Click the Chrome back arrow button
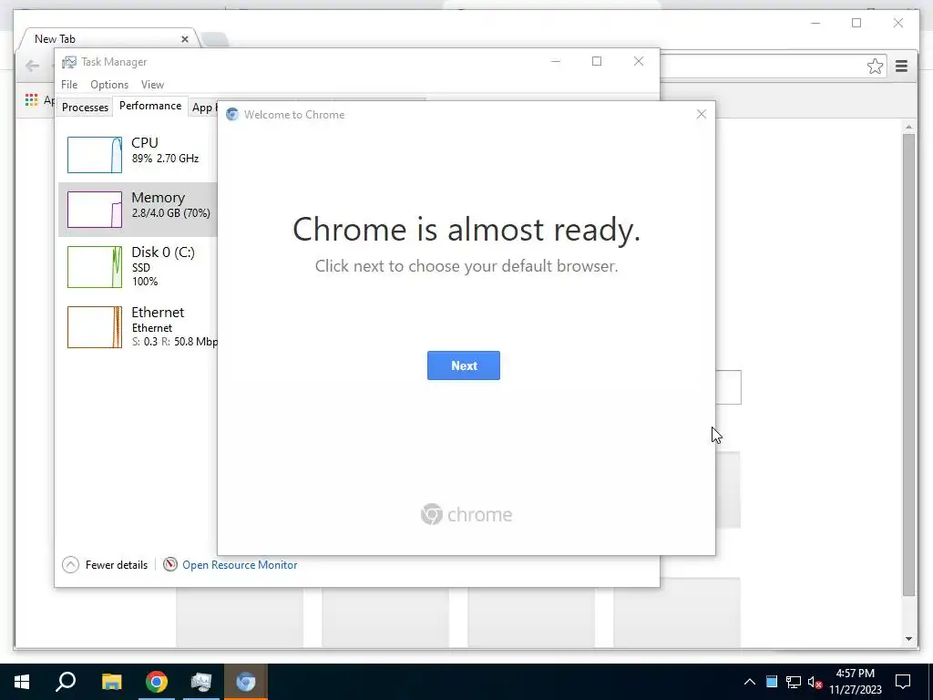 32,66
